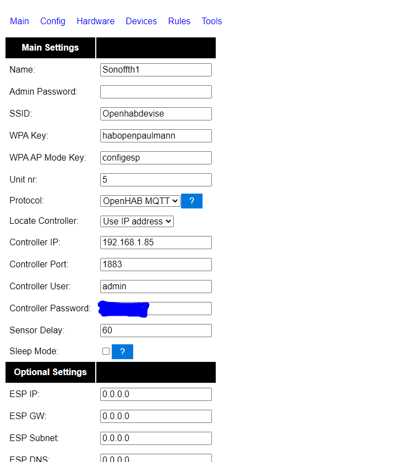
Task: Focus the Name field containing Sonoffth1
Action: pos(156,70)
